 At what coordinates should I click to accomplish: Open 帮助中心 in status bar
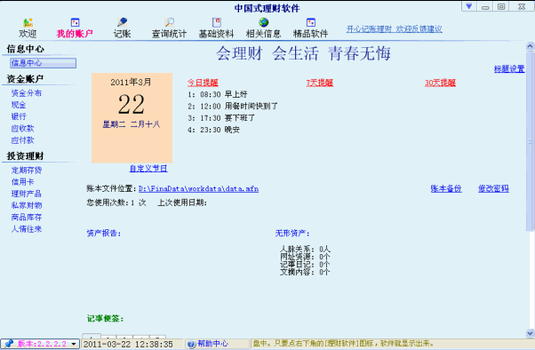tap(213, 344)
